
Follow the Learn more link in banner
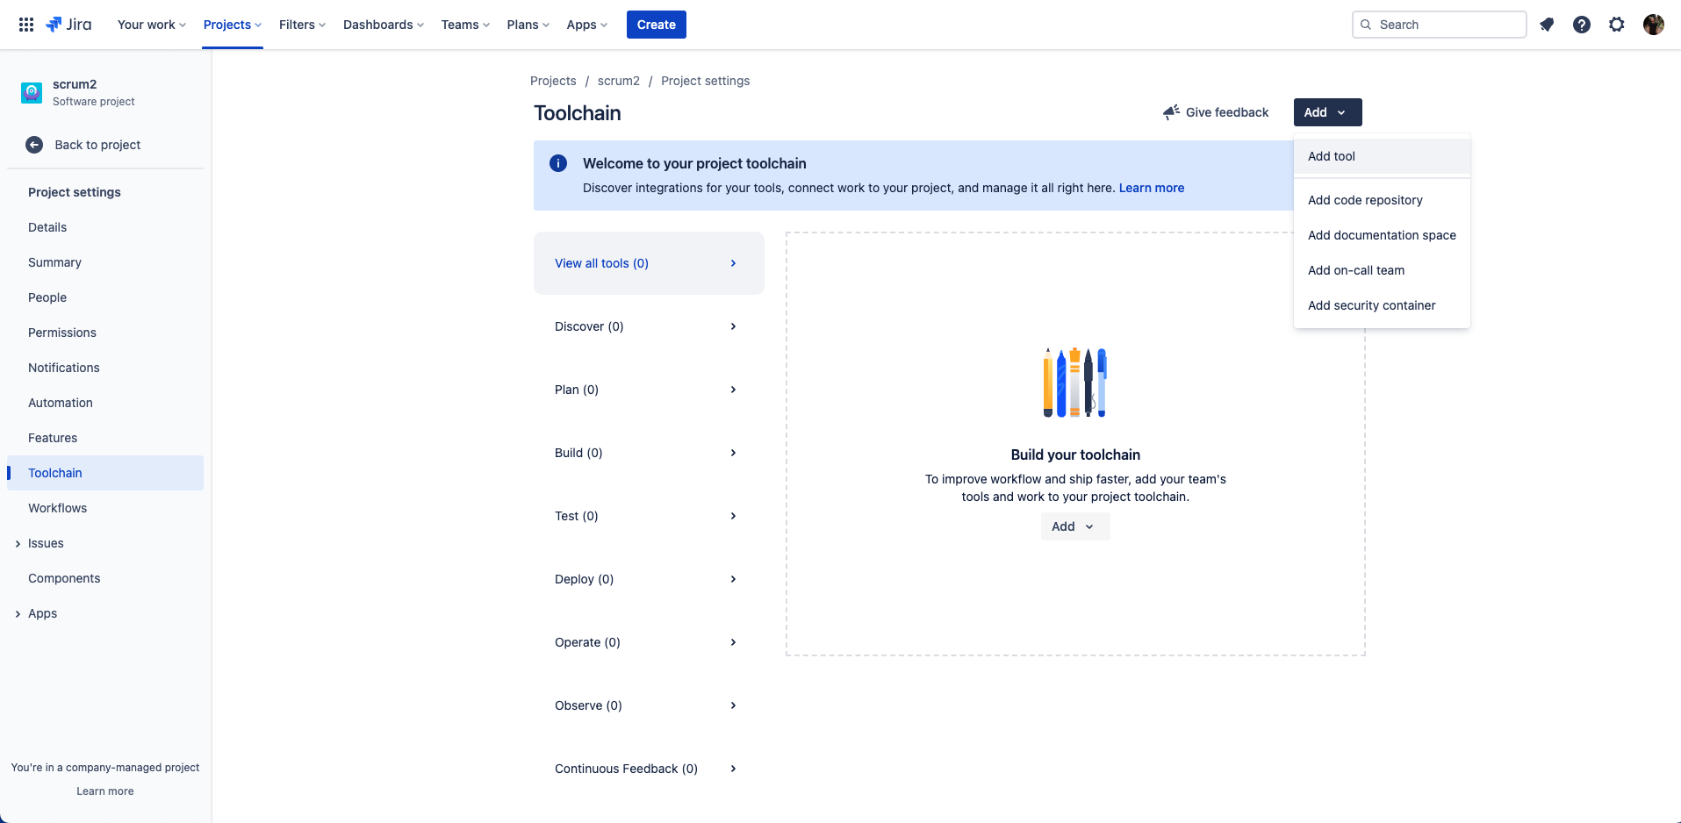coord(1151,188)
